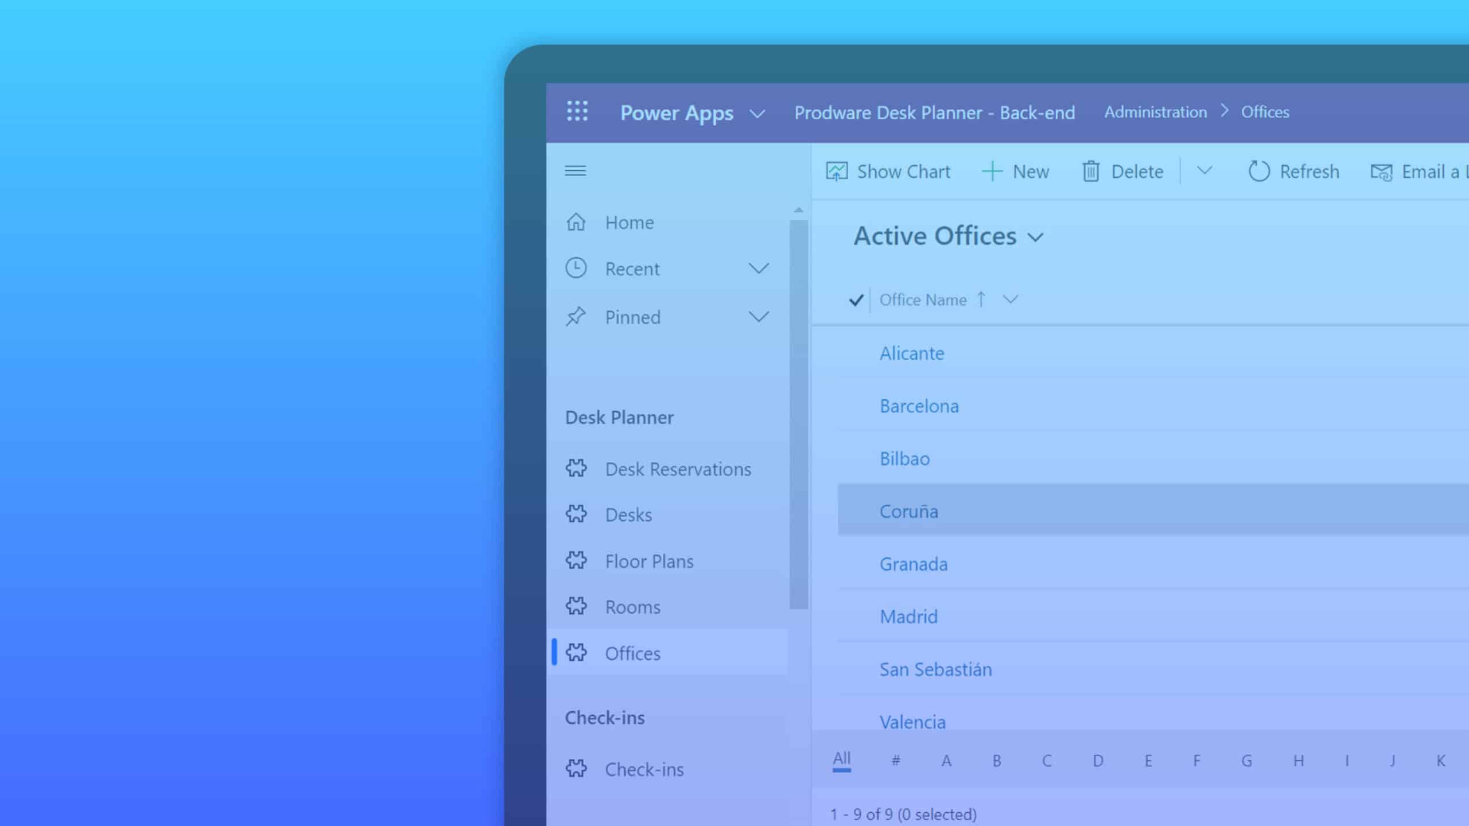1469x826 pixels.
Task: Jump to letter B in the alphabet bar
Action: pyautogui.click(x=997, y=760)
